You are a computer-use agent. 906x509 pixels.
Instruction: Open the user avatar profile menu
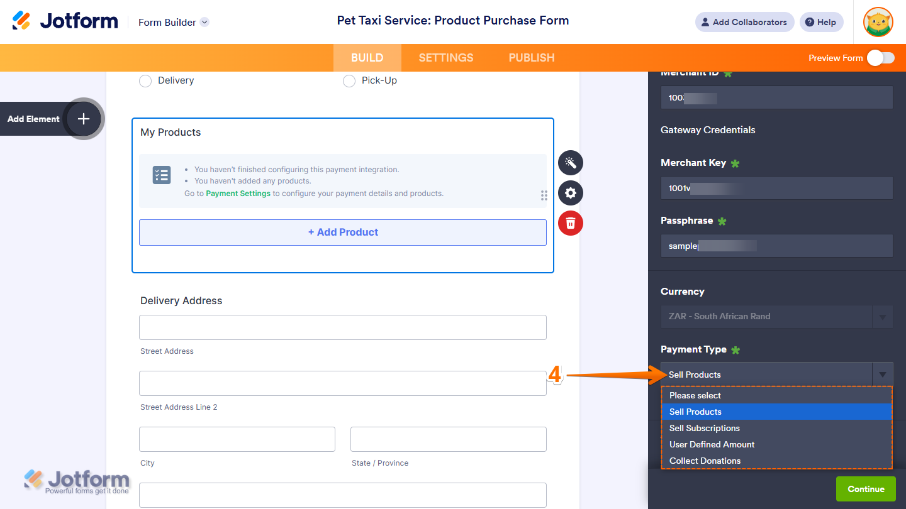[878, 22]
